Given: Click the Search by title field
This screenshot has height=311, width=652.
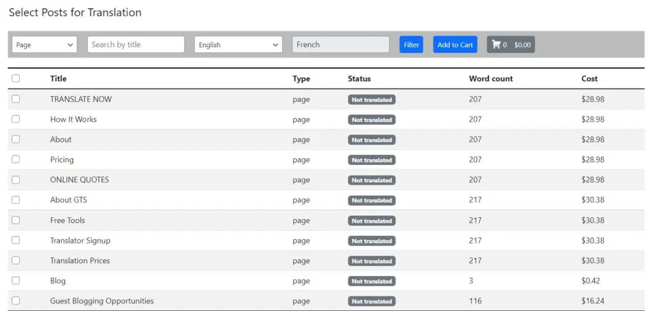Looking at the screenshot, I should tap(136, 45).
